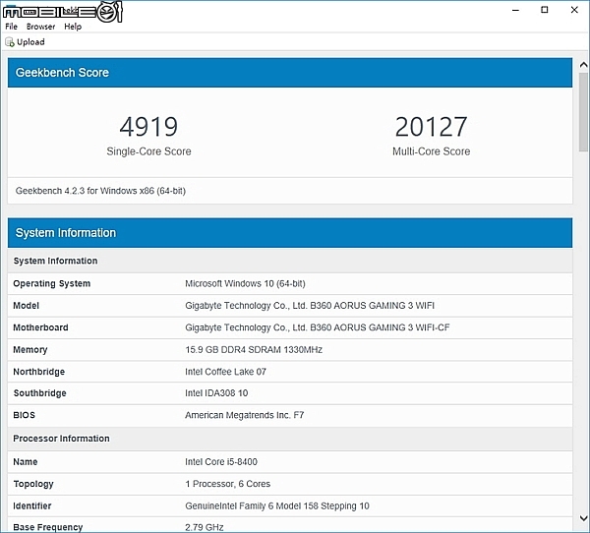This screenshot has width=590, height=533.
Task: Open the Help menu
Action: coord(73,27)
